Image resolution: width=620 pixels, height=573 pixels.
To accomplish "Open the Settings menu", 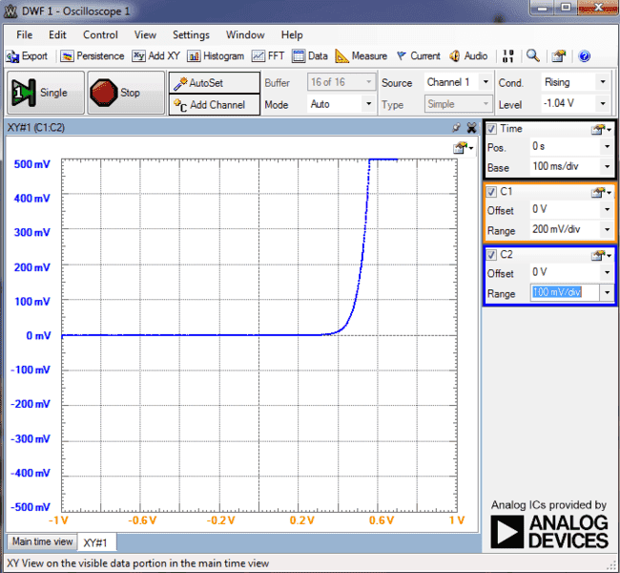I will click(x=191, y=34).
